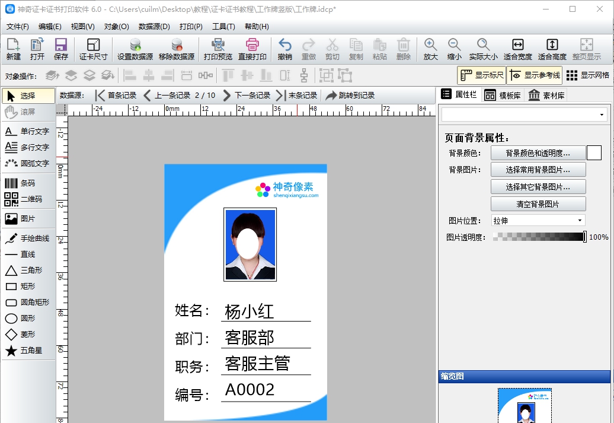Select the 二维码 (QR code) tool
The width and height of the screenshot is (614, 423).
click(x=27, y=199)
